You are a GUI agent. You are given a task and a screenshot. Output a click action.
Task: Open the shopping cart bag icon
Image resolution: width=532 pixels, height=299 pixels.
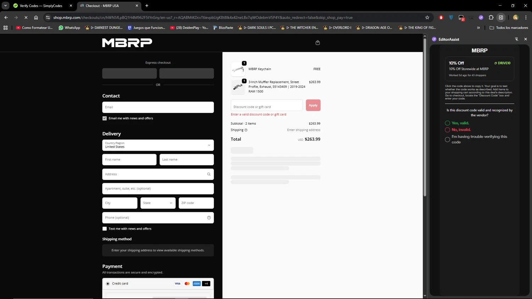click(x=317, y=43)
